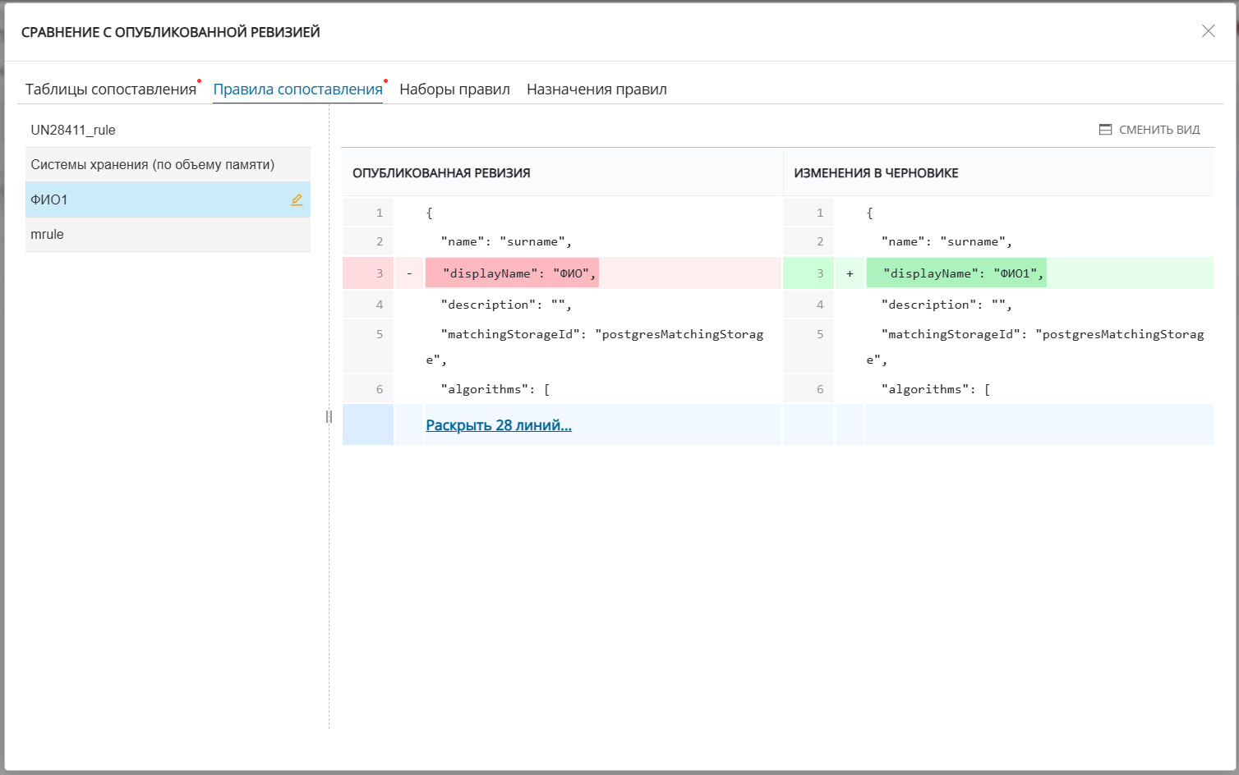The height and width of the screenshot is (775, 1239).
Task: Close the revision comparison dialog
Action: coord(1208,31)
